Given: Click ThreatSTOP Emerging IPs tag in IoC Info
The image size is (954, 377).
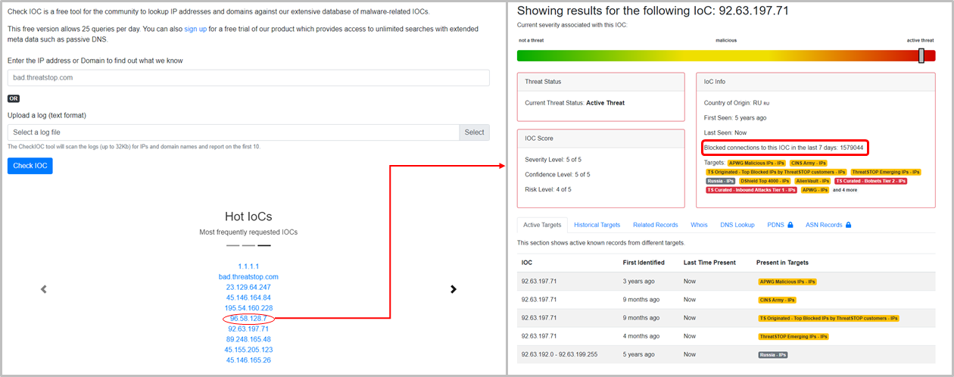Looking at the screenshot, I should 886,172.
